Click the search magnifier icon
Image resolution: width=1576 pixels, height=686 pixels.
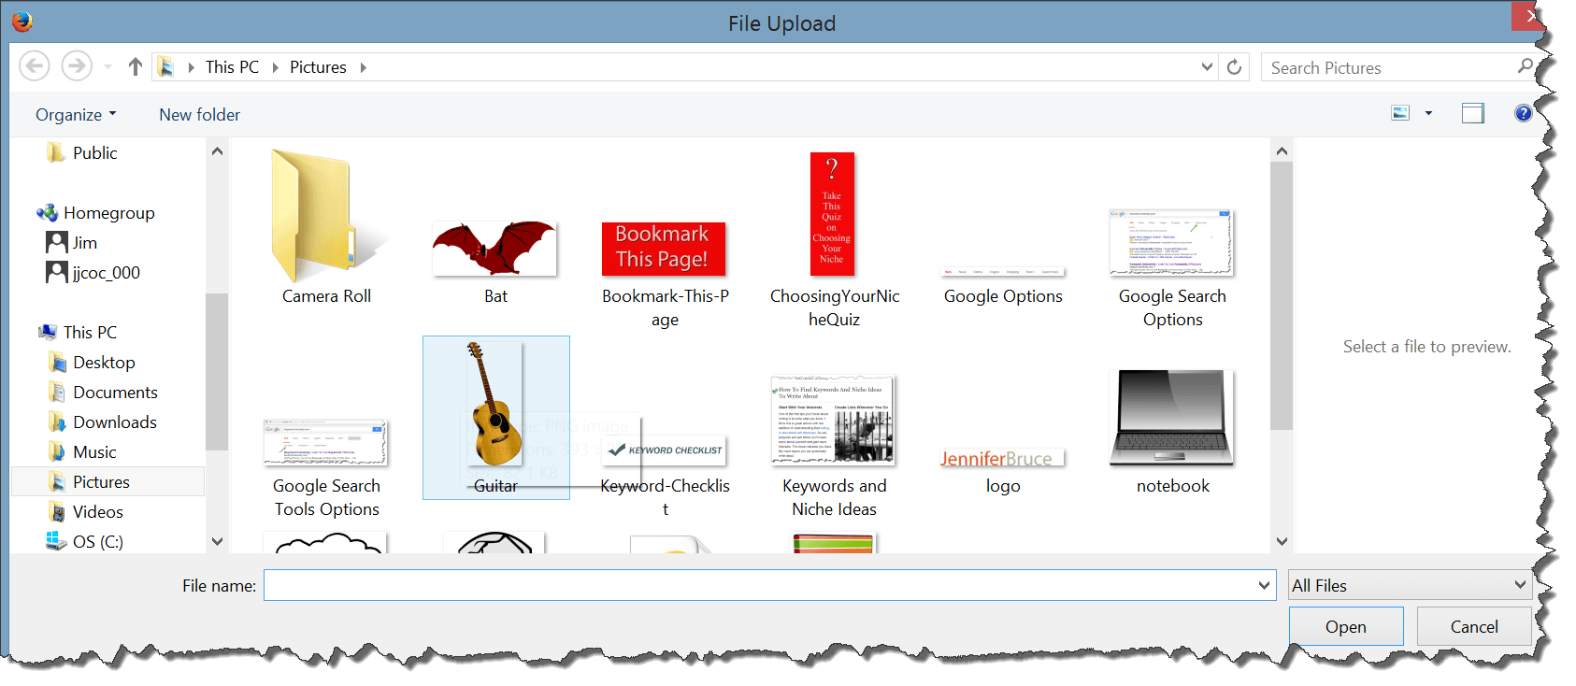click(1525, 66)
